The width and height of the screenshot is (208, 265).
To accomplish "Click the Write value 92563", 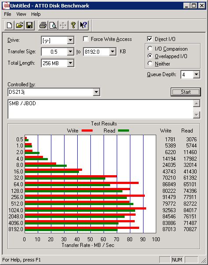I will (169, 210).
